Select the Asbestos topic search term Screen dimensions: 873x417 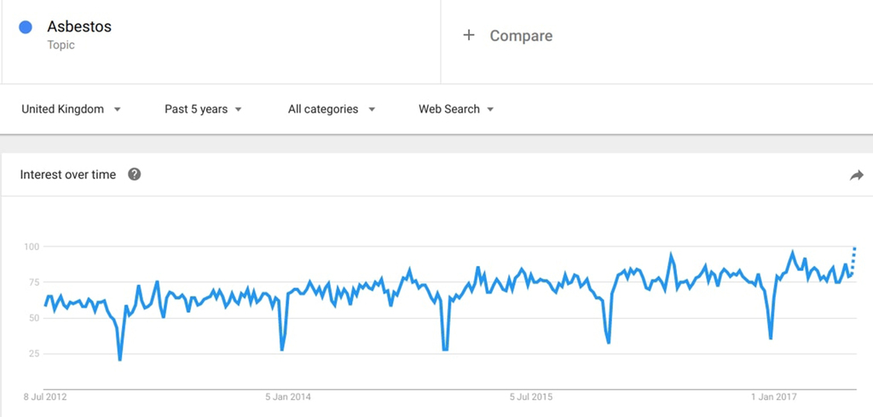(x=79, y=26)
